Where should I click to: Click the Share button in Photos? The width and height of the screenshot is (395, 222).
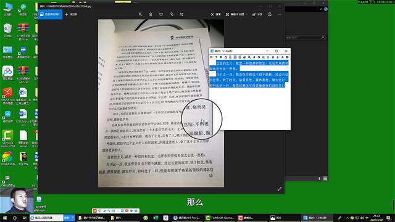tap(257, 14)
